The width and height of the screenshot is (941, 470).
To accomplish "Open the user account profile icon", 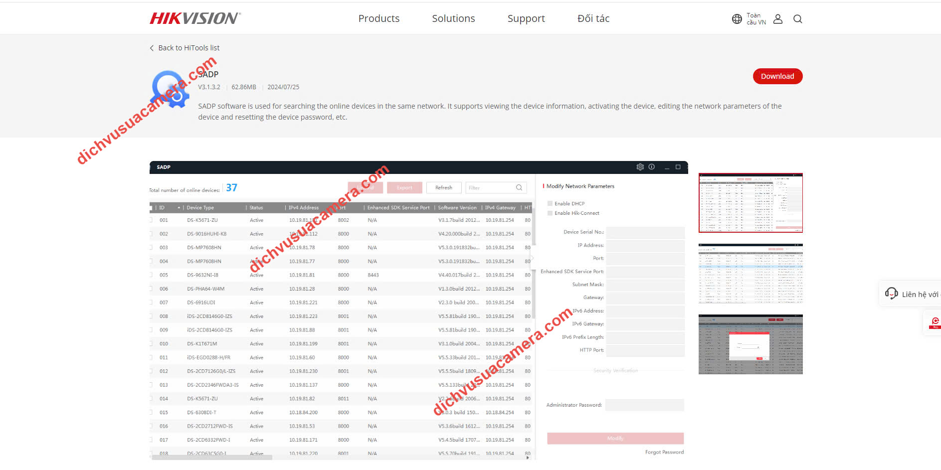I will tap(777, 19).
